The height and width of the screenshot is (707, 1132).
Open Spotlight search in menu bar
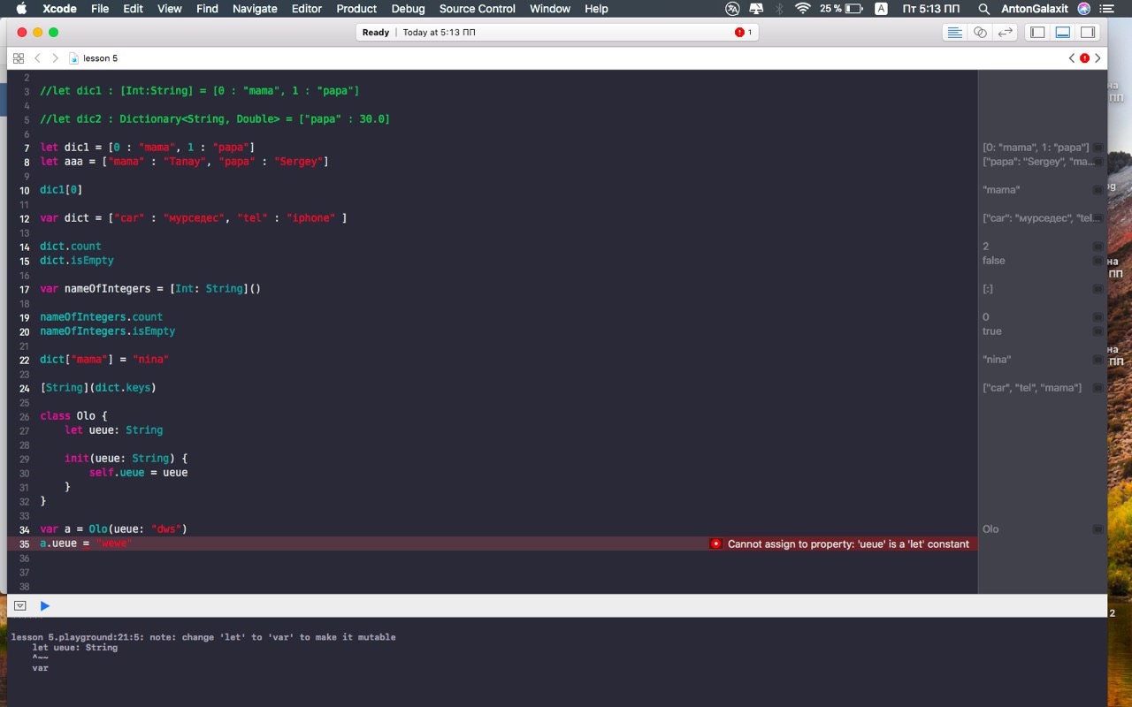coord(984,9)
